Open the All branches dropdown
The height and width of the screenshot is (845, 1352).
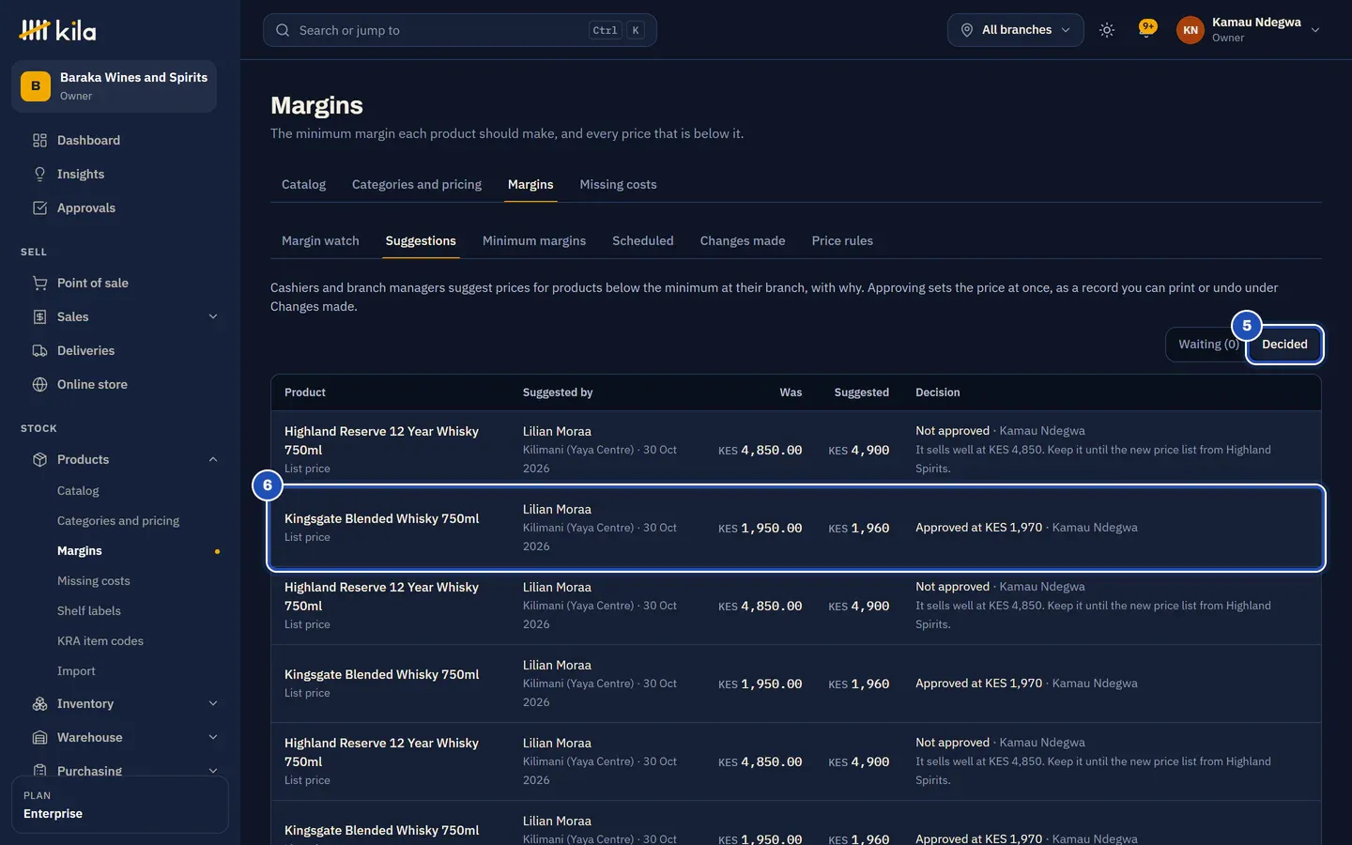1015,30
